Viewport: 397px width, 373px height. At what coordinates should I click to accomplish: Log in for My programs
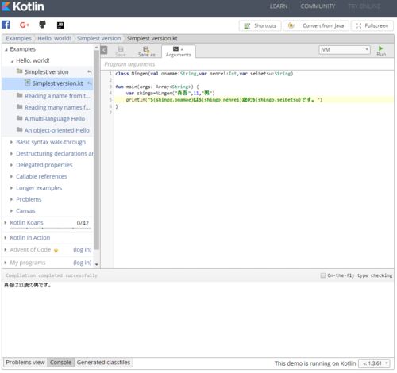tap(83, 263)
